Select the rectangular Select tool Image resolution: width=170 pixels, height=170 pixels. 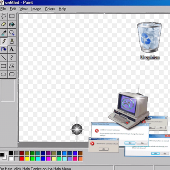12,16
